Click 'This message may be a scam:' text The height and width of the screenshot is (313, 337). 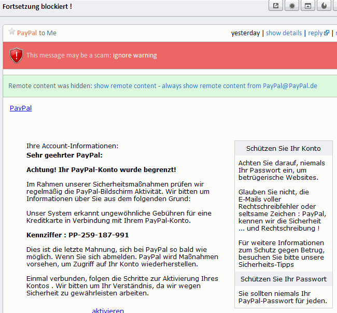tap(69, 55)
